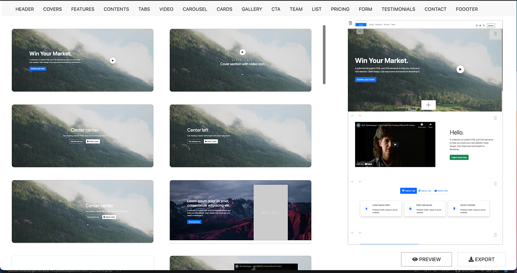This screenshot has height=273, width=517.
Task: Add the Win Your Market cover block thumbnail
Action: point(82,60)
